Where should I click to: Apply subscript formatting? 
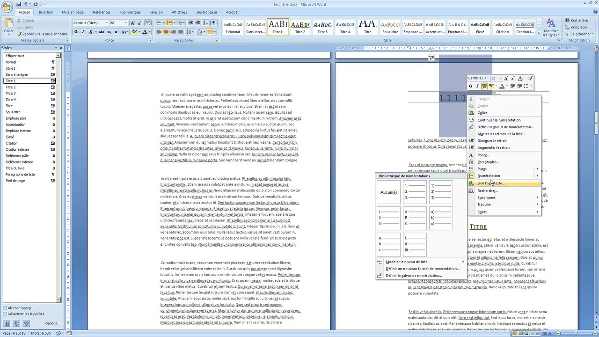(109, 32)
